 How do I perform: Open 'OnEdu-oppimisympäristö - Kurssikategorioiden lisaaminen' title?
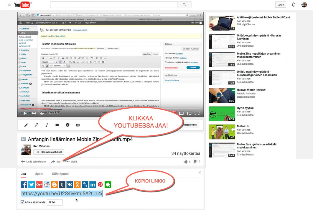[257, 73]
